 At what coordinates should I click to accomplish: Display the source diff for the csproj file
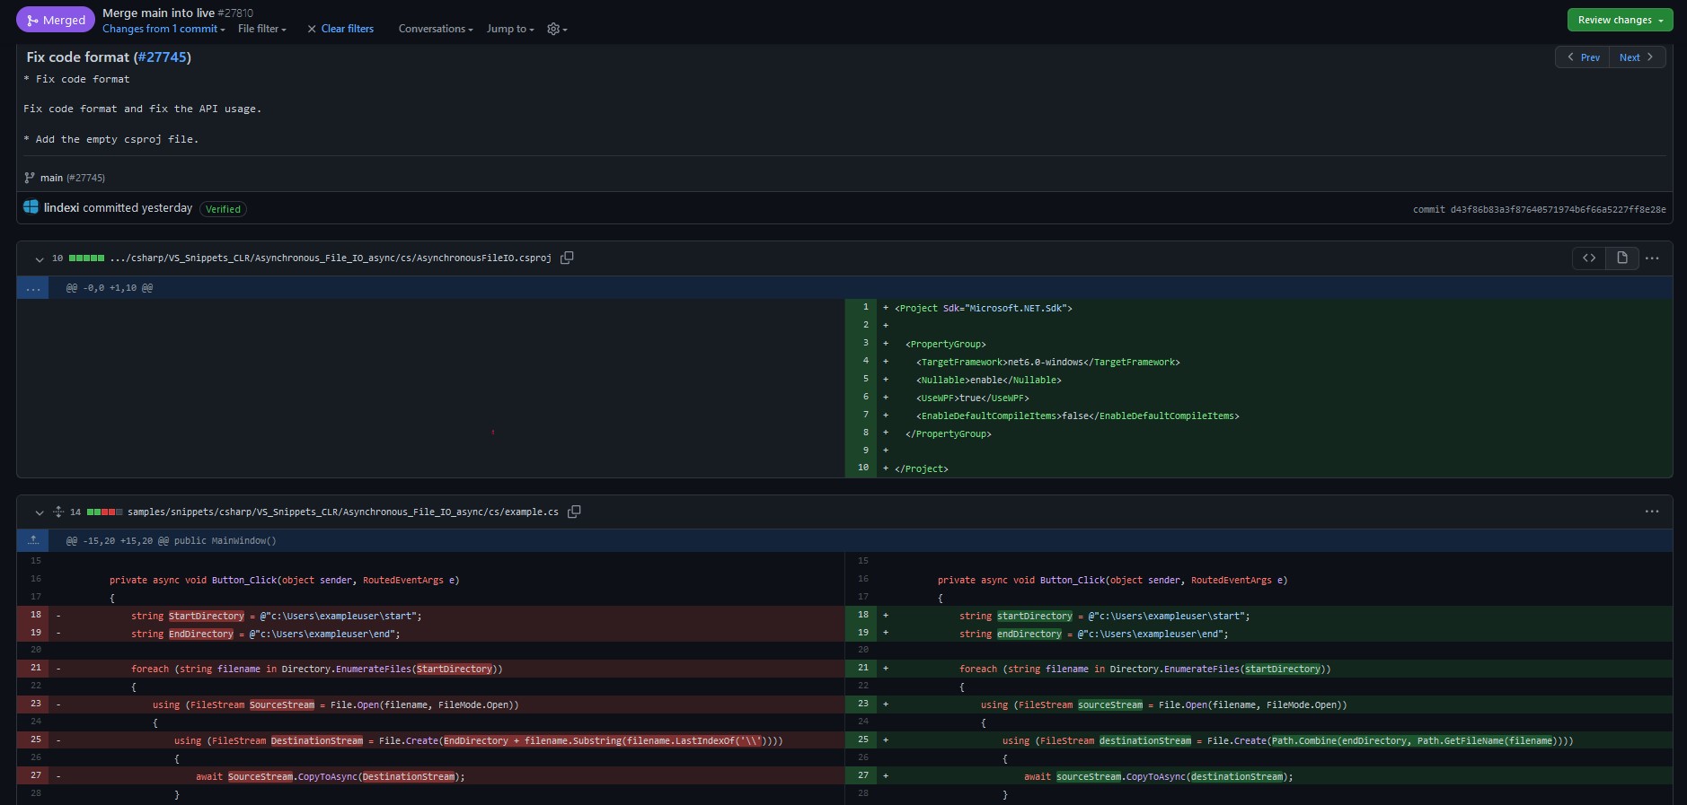point(1589,258)
